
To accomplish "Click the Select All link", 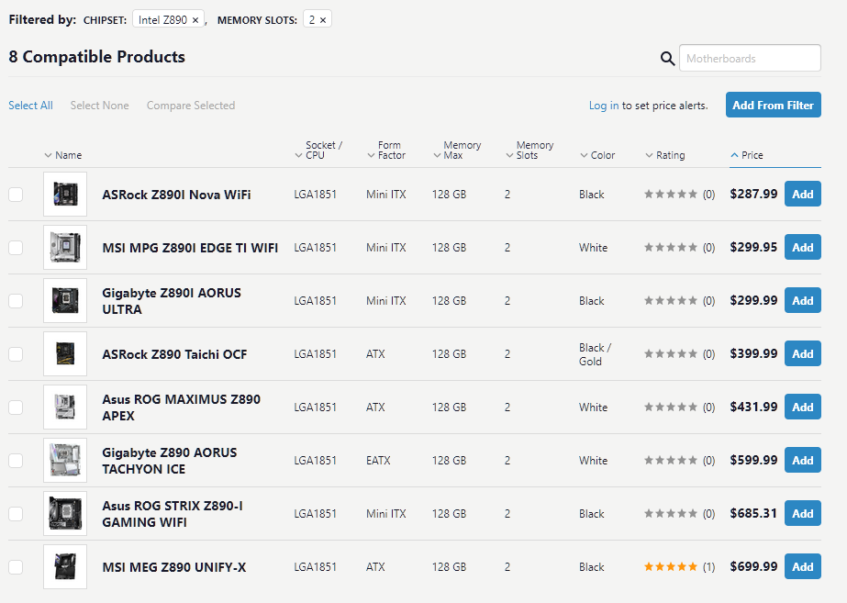I will tap(30, 106).
